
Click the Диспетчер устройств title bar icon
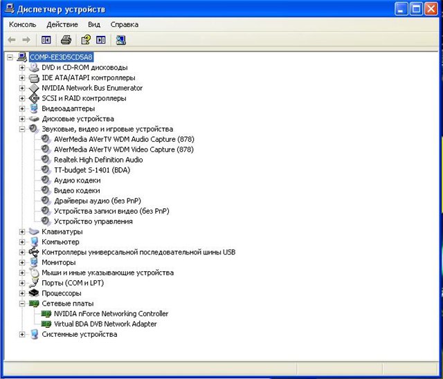tap(9, 8)
